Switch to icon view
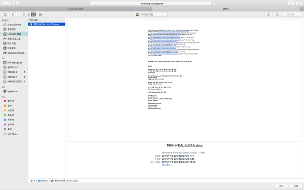 pyautogui.click(x=24, y=14)
